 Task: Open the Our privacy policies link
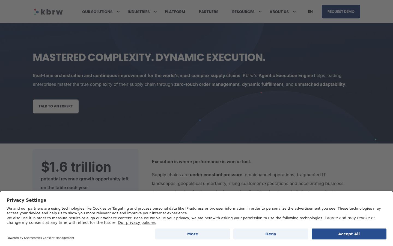137,222
